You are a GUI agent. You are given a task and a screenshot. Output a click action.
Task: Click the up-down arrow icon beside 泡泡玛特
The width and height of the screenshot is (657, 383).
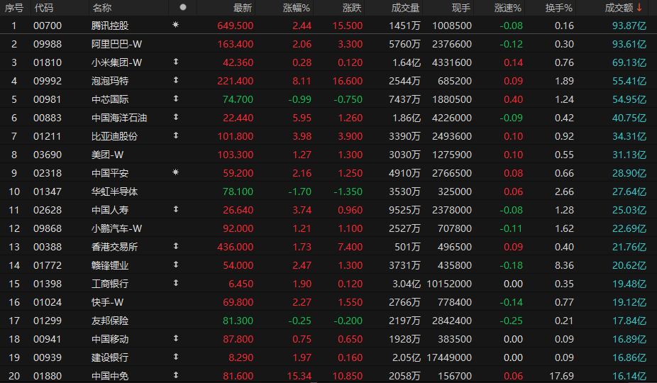click(x=176, y=80)
